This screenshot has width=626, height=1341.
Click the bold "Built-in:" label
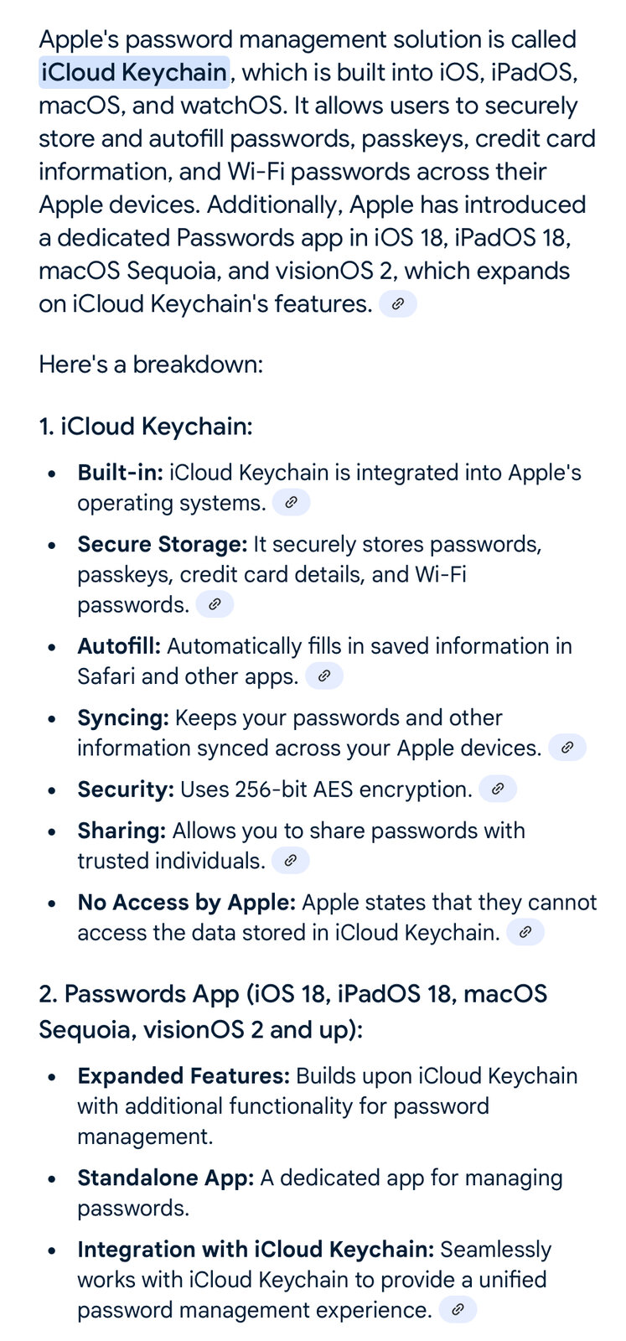(120, 473)
